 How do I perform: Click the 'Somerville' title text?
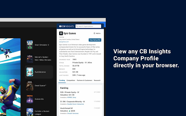[x=39, y=99]
